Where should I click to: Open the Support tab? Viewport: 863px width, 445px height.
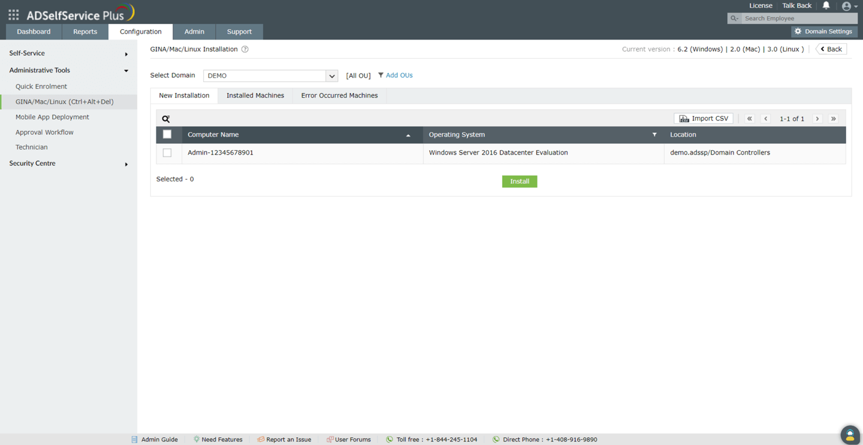(x=239, y=32)
